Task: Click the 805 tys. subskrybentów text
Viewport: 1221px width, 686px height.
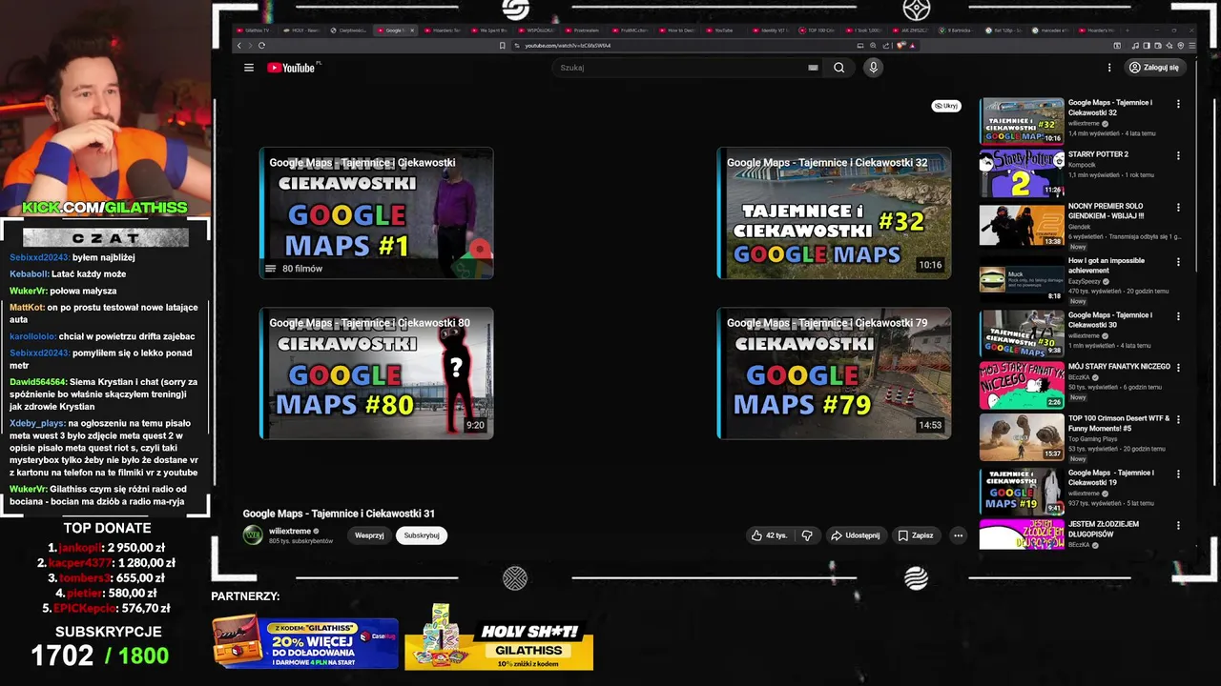Action: (x=300, y=541)
